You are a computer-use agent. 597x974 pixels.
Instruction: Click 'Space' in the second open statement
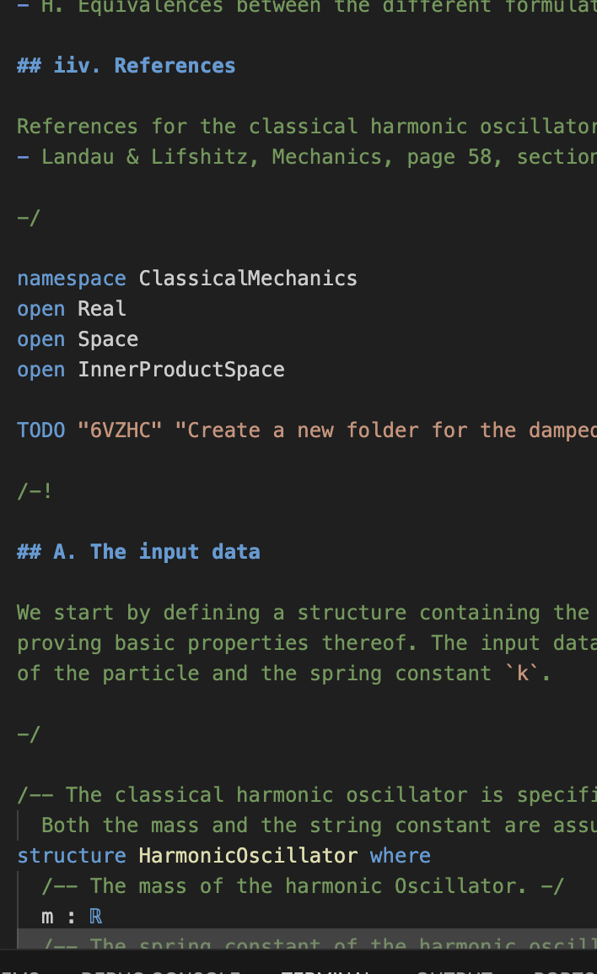pyautogui.click(x=108, y=339)
